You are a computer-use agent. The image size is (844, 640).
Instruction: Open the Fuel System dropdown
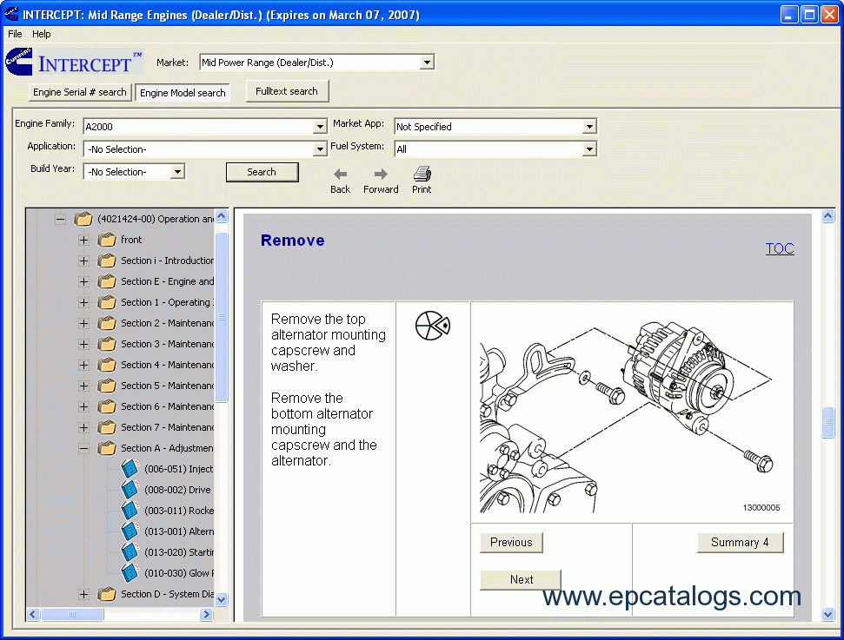pyautogui.click(x=589, y=149)
